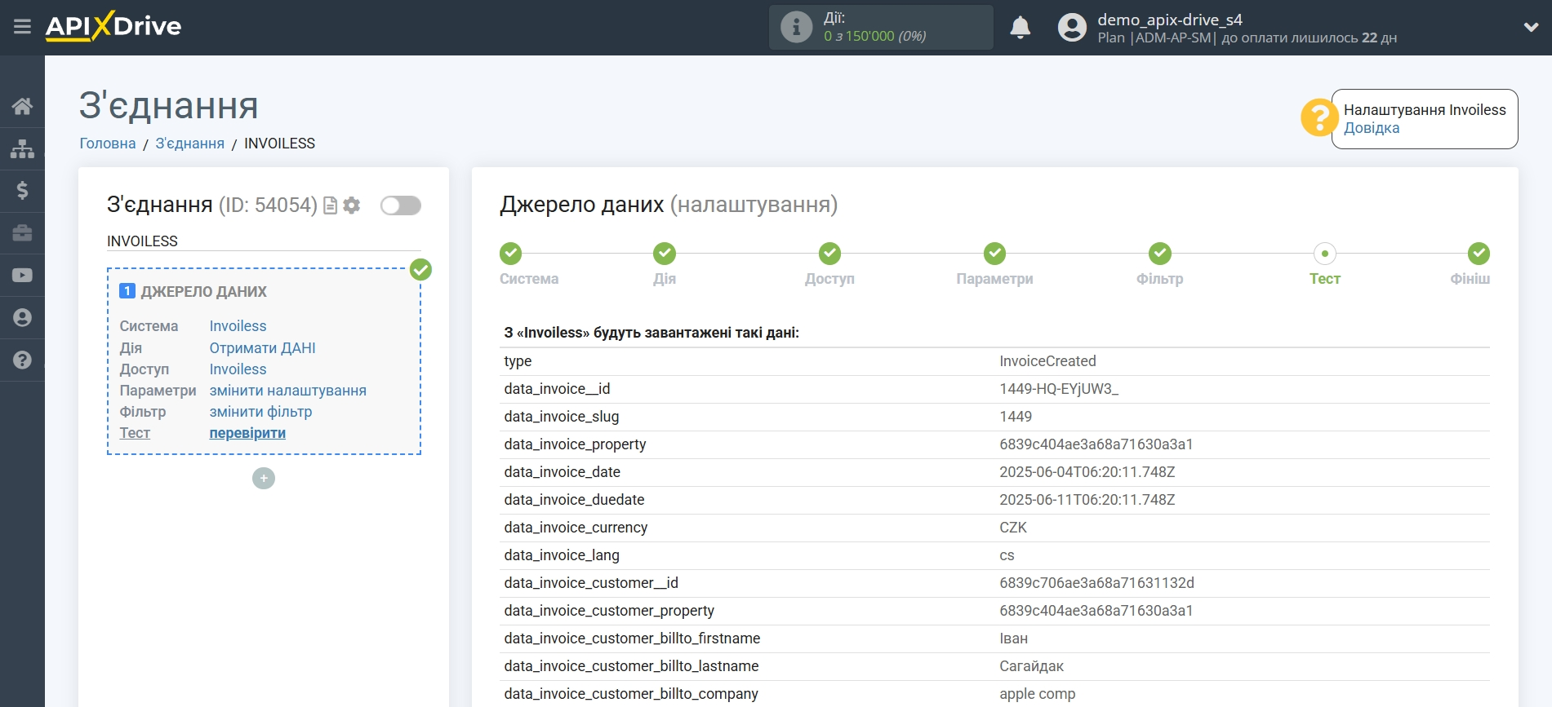Open the Довідка help link
This screenshot has width=1552, height=707.
click(1372, 128)
